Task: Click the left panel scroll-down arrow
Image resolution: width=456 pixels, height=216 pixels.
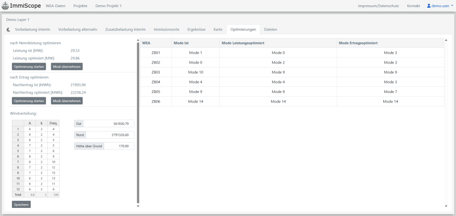Action: coord(138,206)
